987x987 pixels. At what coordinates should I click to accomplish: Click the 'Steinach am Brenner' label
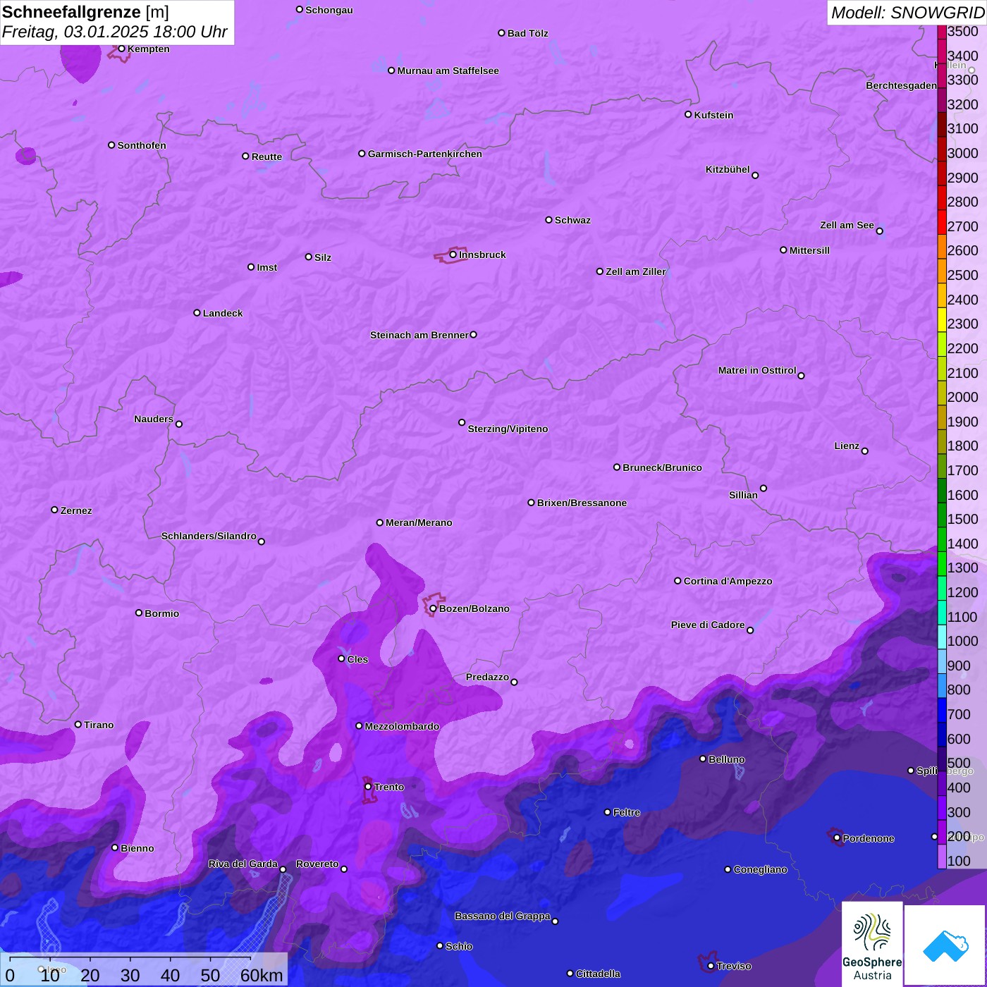419,335
